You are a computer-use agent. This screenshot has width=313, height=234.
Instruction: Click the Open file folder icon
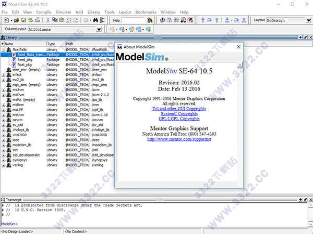(16, 20)
